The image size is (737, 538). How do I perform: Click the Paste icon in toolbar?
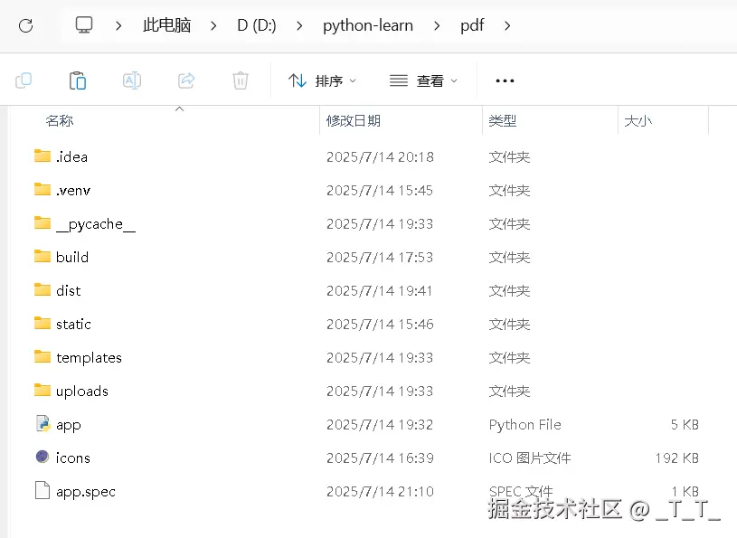point(78,80)
